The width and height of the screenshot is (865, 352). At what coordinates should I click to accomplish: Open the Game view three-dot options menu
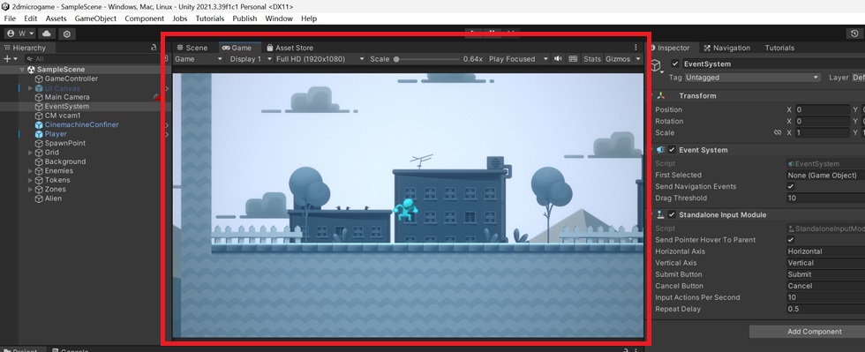(x=636, y=48)
